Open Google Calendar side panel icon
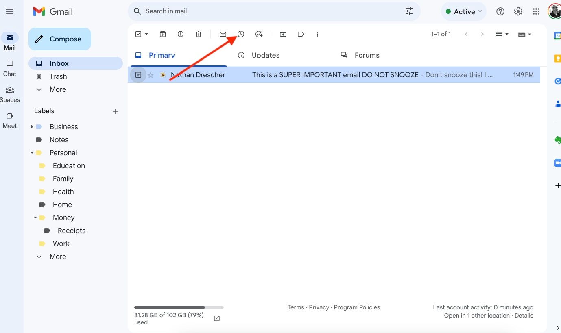 point(557,36)
